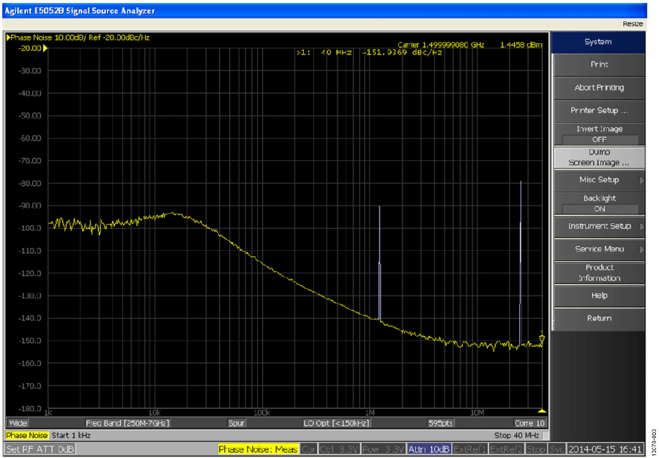
Task: Click marker 1 triangle at trace end
Action: [x=542, y=337]
